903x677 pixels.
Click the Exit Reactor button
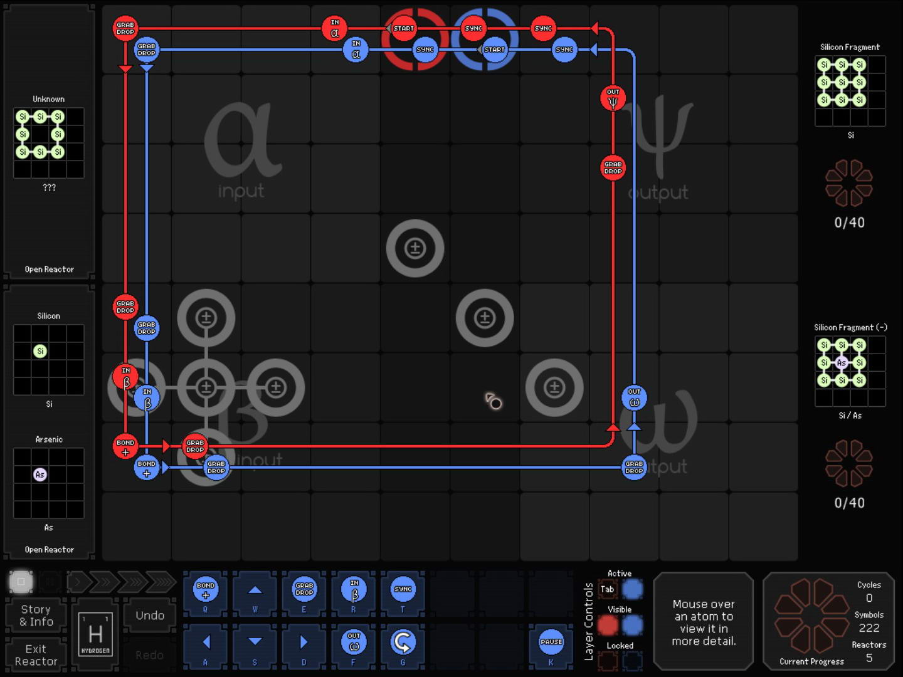36,654
